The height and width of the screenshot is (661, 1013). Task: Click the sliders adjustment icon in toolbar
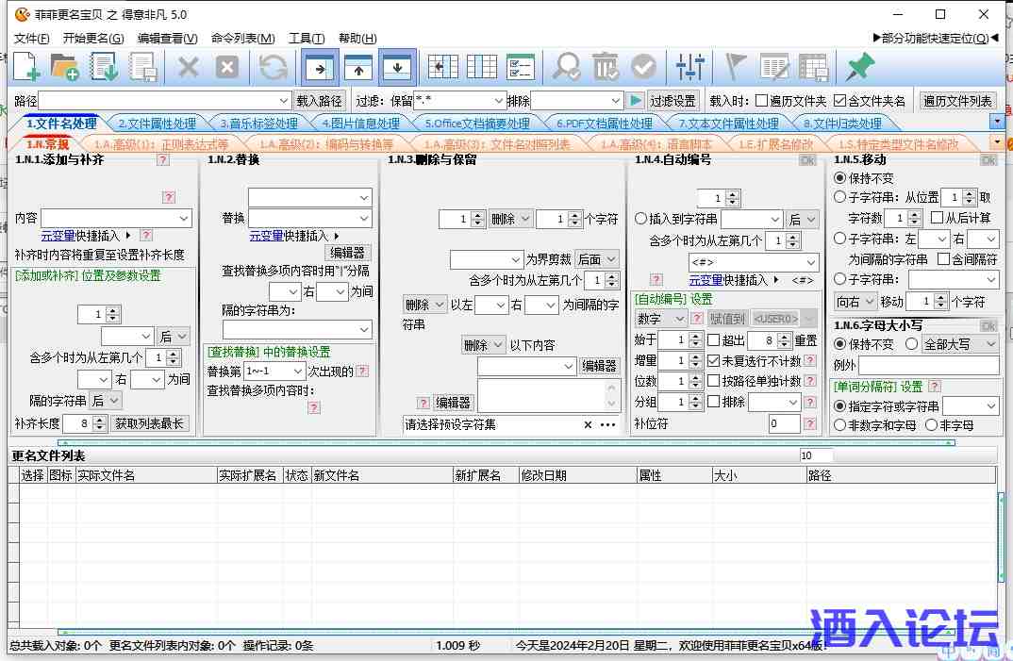click(x=690, y=67)
